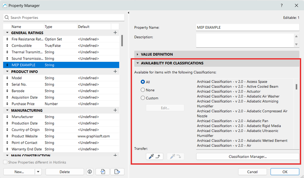The height and width of the screenshot is (178, 304).
Task: Click the Cancel button
Action: click(252, 171)
